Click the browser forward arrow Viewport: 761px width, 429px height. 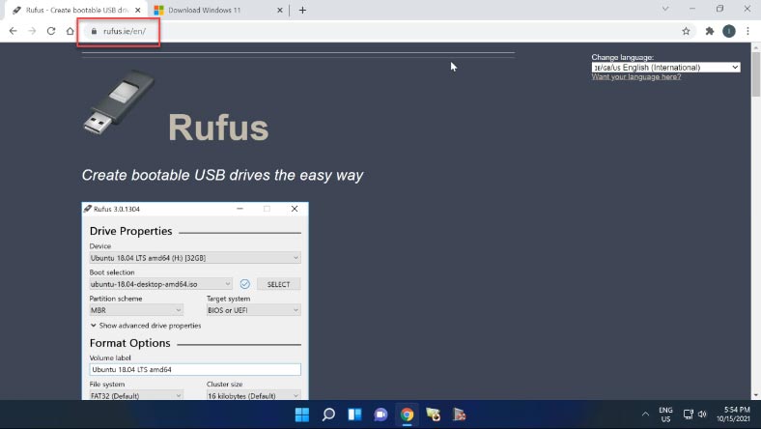pos(32,31)
